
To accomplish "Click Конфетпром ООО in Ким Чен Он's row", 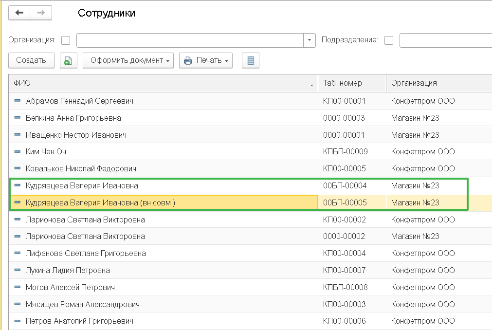I will click(x=423, y=151).
